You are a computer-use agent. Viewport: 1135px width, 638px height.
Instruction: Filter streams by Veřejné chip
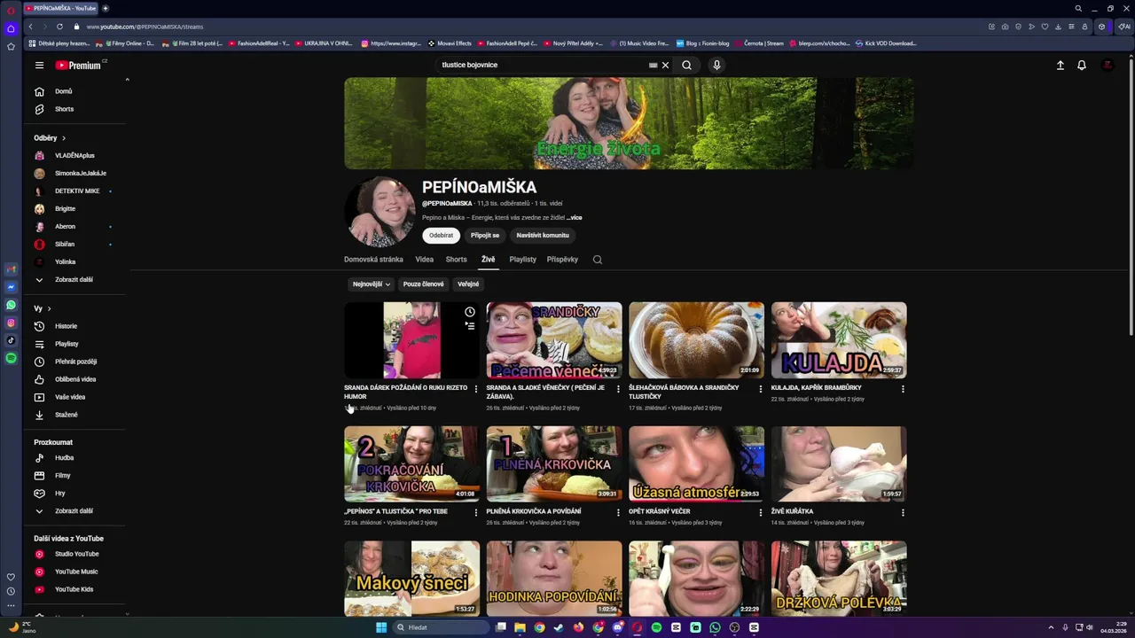[x=468, y=284]
